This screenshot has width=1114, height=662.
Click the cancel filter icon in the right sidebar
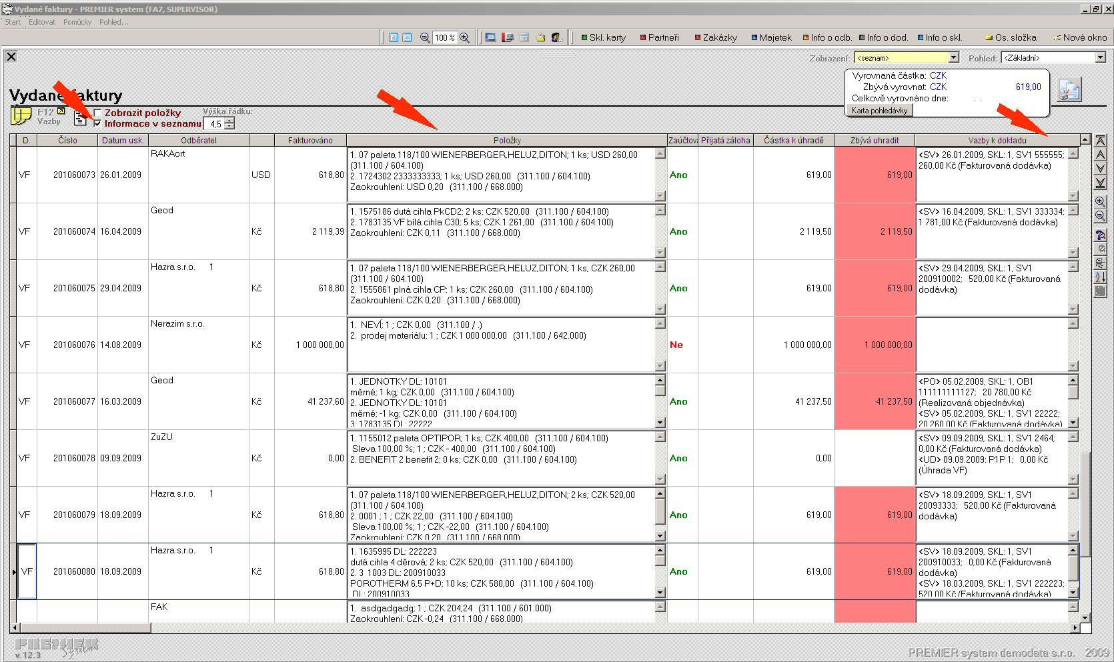tap(1101, 249)
